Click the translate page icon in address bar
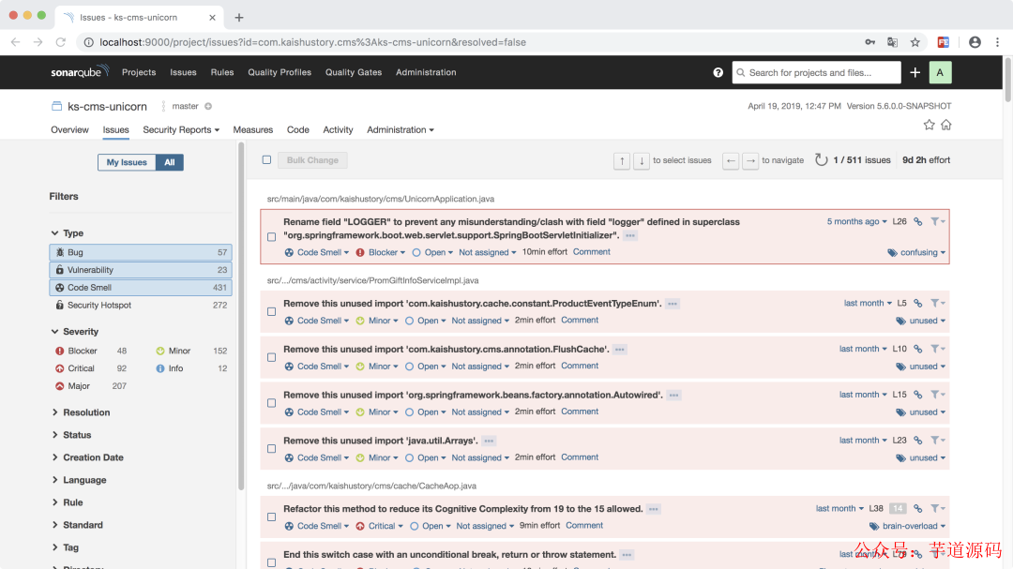Screen dimensions: 1013x569 pos(892,42)
